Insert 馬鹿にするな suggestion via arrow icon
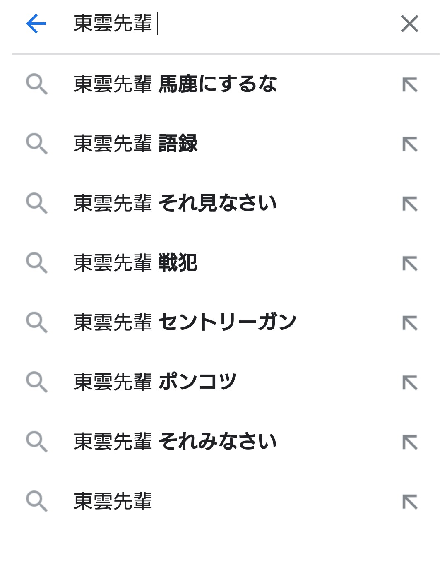Image resolution: width=447 pixels, height=577 pixels. [410, 85]
